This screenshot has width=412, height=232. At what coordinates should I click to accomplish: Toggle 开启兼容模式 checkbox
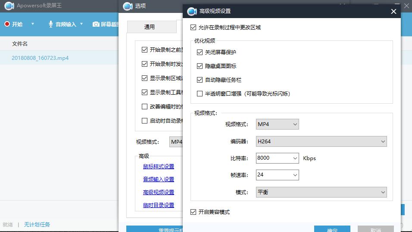193,212
